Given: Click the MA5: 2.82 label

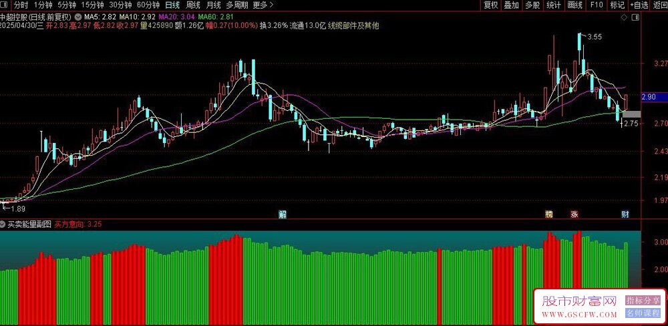Looking at the screenshot, I should pyautogui.click(x=100, y=17).
